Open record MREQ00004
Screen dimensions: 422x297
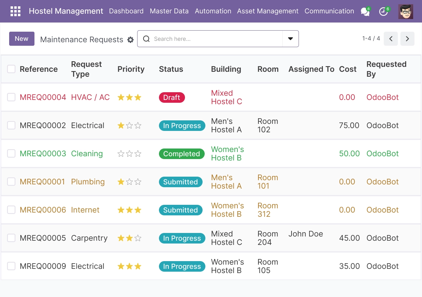(x=43, y=97)
